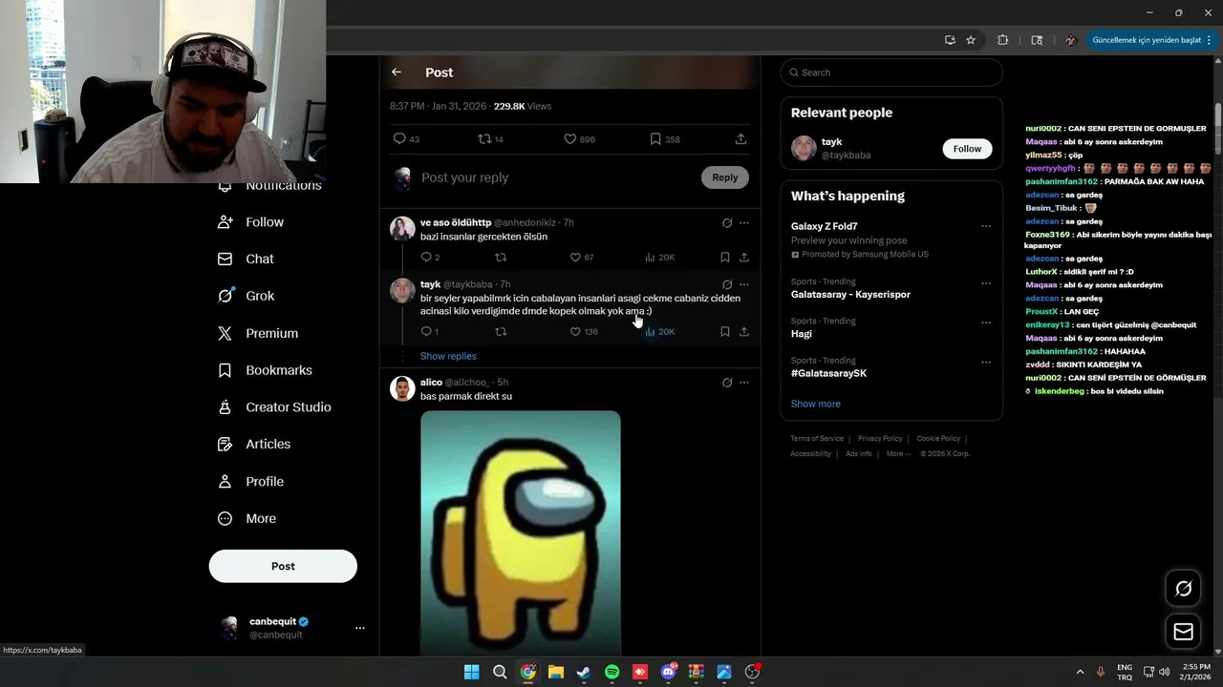Viewport: 1223px width, 687px height.
Task: View 20K stats on anhedonikiz's reply
Action: (659, 258)
